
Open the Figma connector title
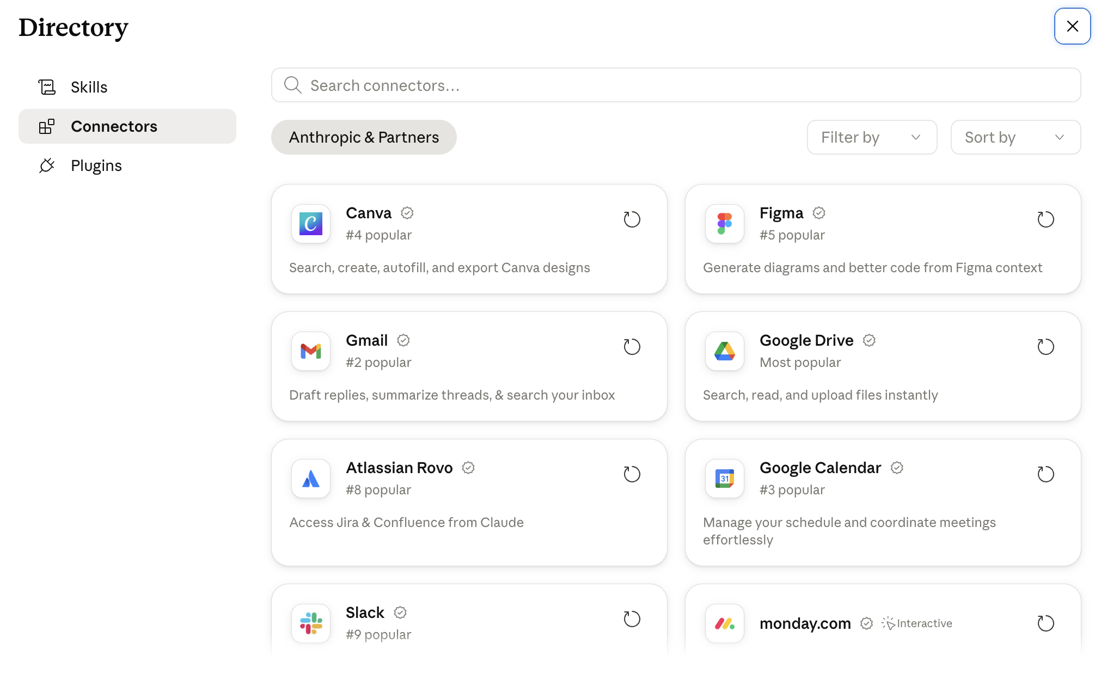tap(781, 213)
